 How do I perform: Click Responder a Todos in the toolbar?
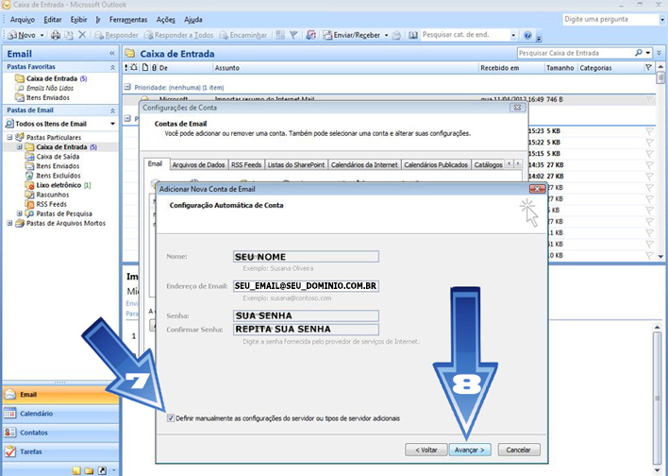click(178, 35)
